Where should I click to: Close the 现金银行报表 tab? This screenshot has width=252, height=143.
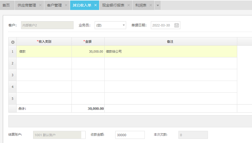pyautogui.click(x=129, y=5)
